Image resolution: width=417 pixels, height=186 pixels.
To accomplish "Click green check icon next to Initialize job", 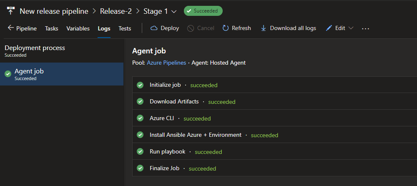I will point(140,85).
